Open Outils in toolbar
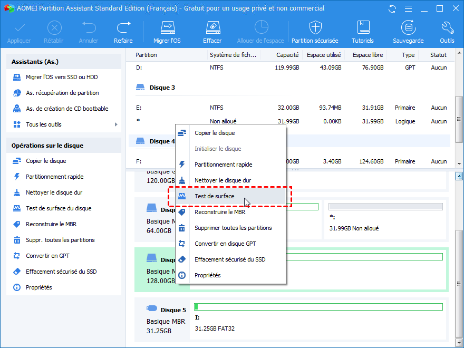 447,32
